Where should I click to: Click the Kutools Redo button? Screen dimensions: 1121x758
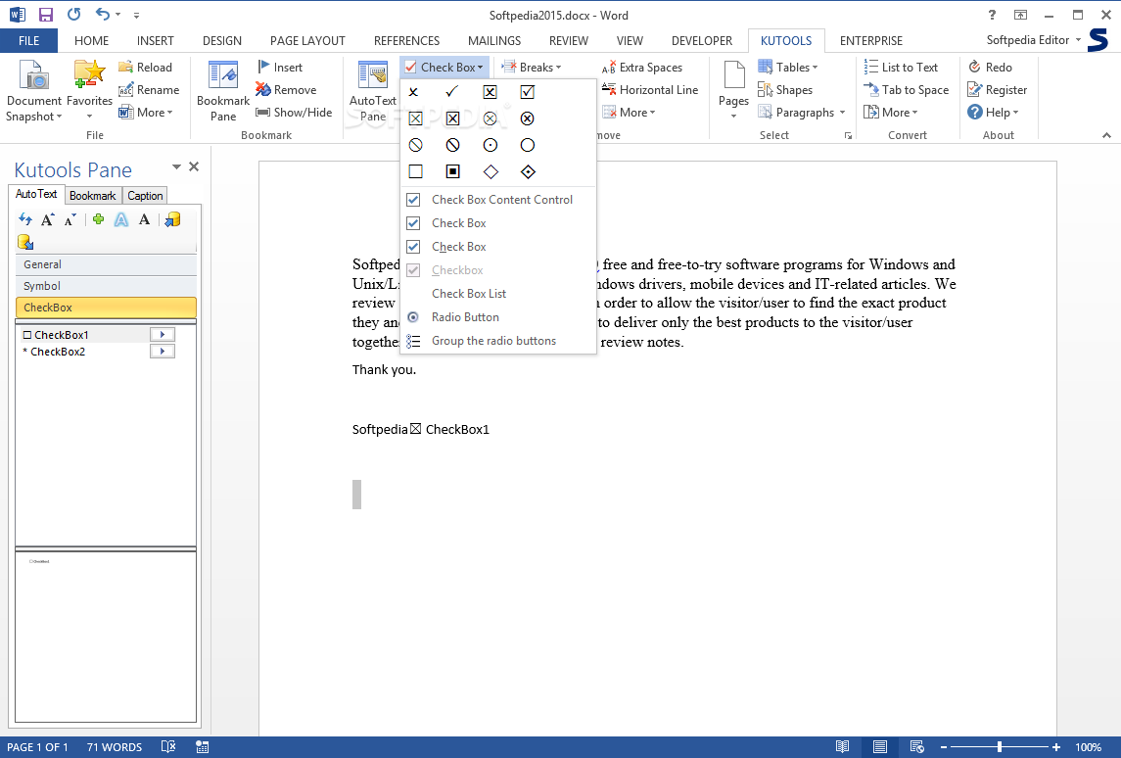point(990,68)
